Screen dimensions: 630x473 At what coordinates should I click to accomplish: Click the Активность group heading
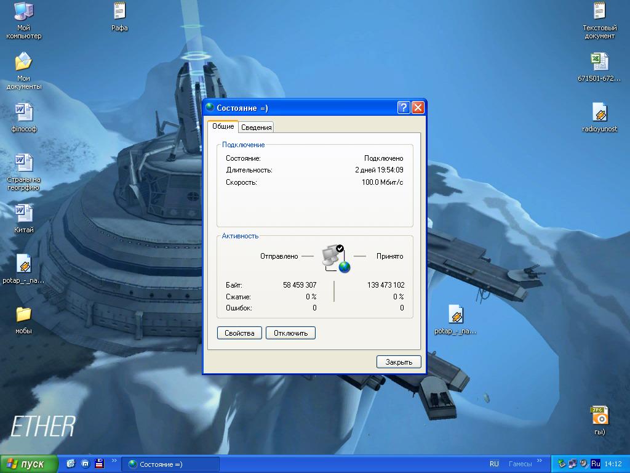click(x=240, y=236)
